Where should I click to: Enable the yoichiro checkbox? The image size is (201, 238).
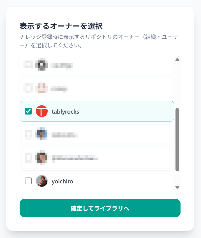[27, 181]
